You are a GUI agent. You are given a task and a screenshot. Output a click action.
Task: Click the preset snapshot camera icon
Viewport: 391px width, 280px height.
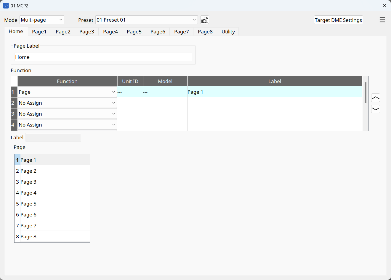(x=205, y=20)
